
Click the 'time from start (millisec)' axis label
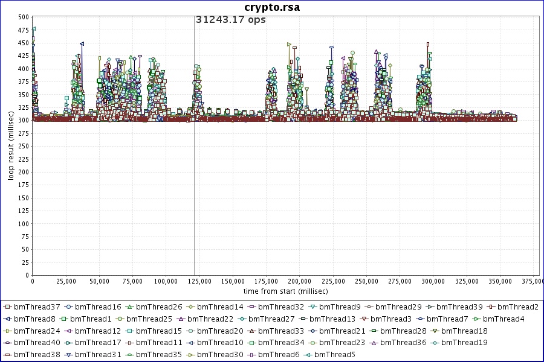tap(282, 291)
